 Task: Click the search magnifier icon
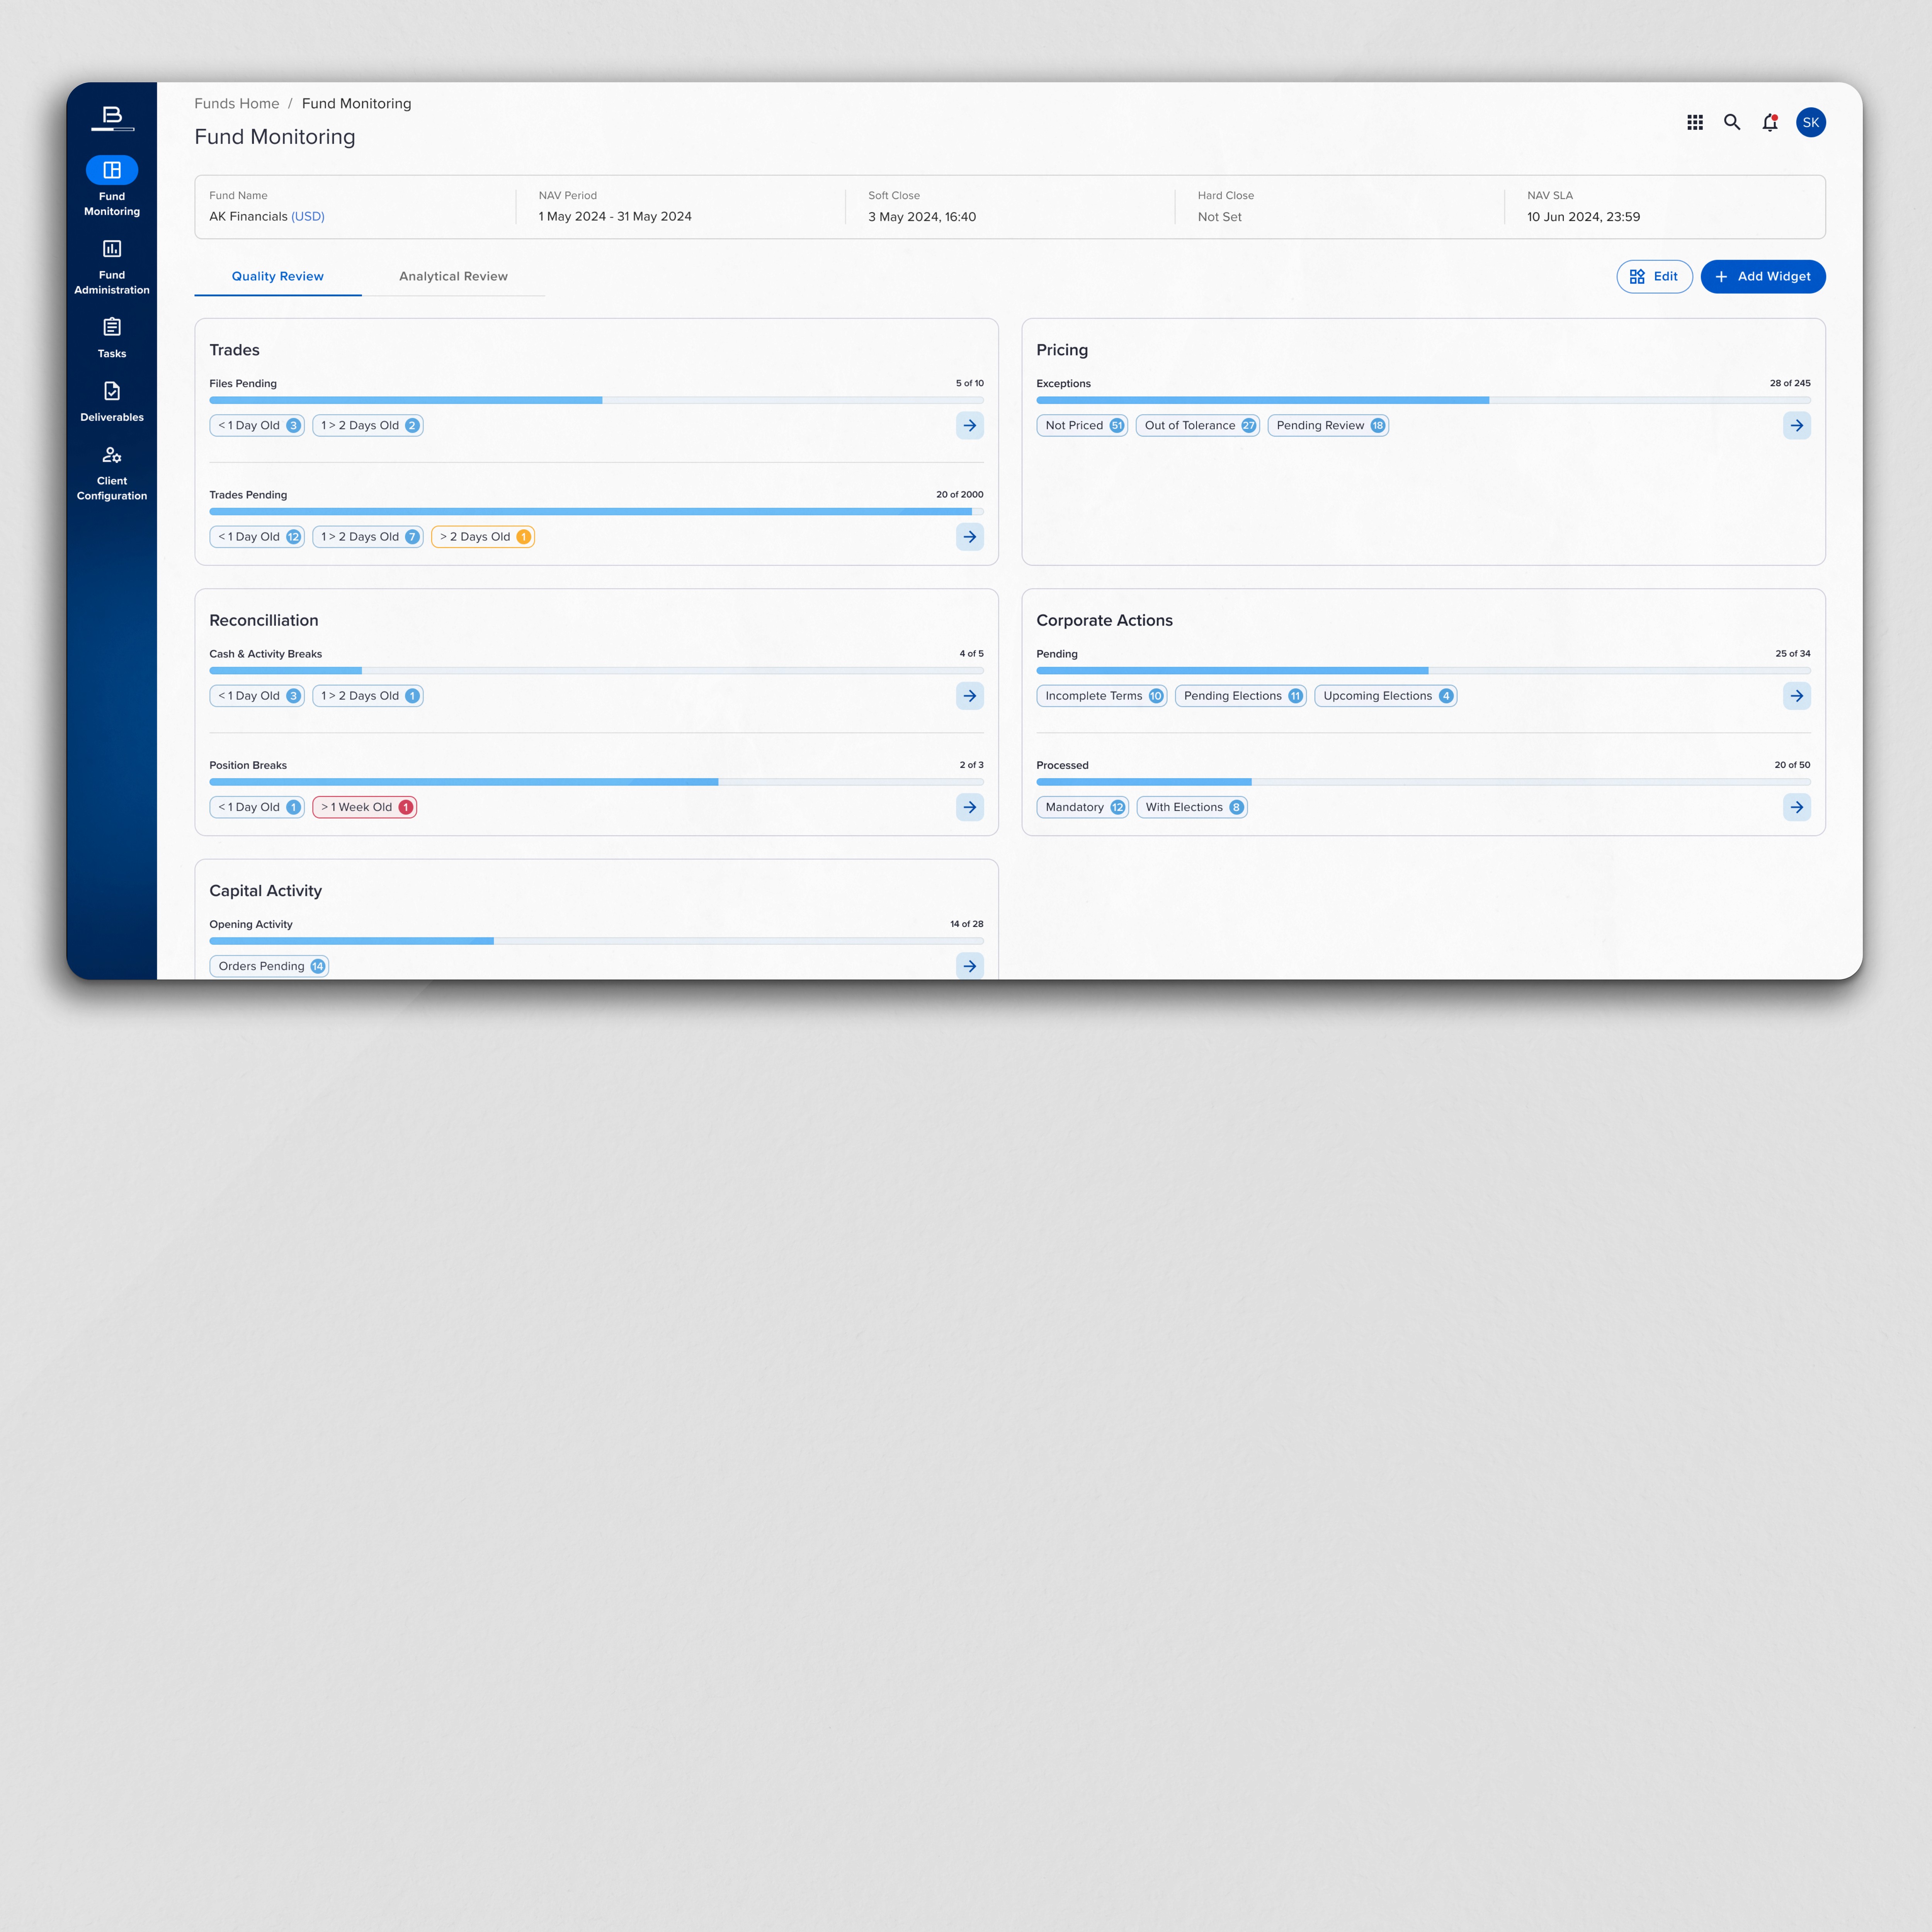coord(1732,122)
